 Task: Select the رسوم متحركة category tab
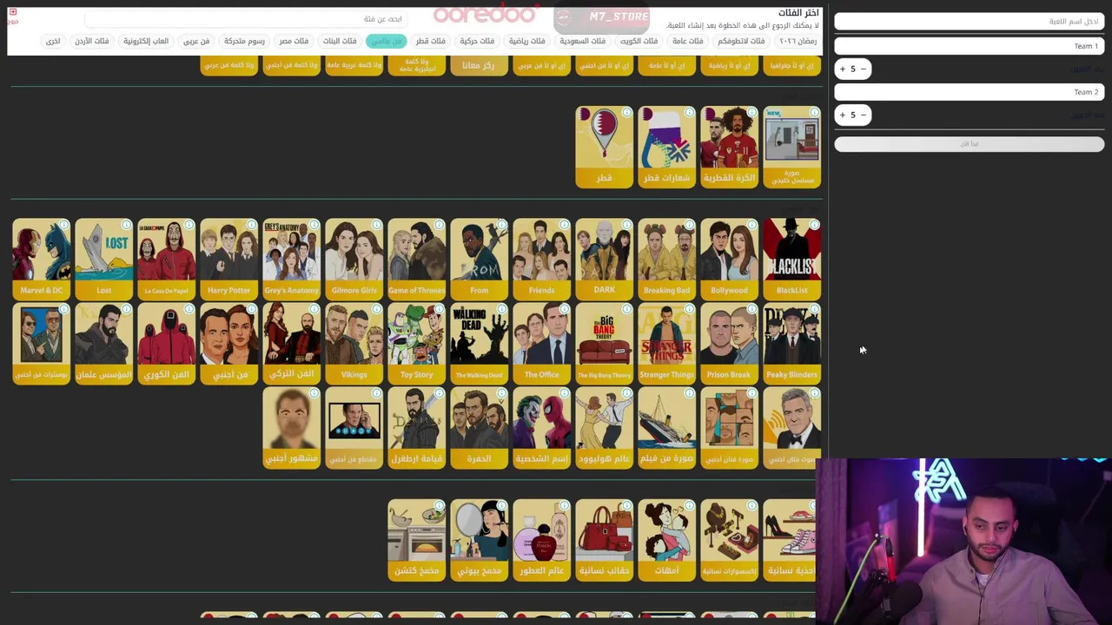pyautogui.click(x=244, y=41)
